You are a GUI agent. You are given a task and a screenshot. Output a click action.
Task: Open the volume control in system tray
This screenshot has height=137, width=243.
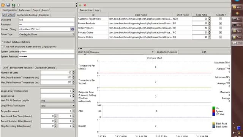(234, 133)
